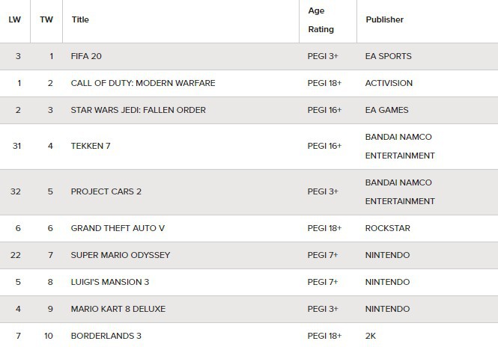Image resolution: width=498 pixels, height=347 pixels.
Task: Click the LW column header
Action: click(15, 19)
